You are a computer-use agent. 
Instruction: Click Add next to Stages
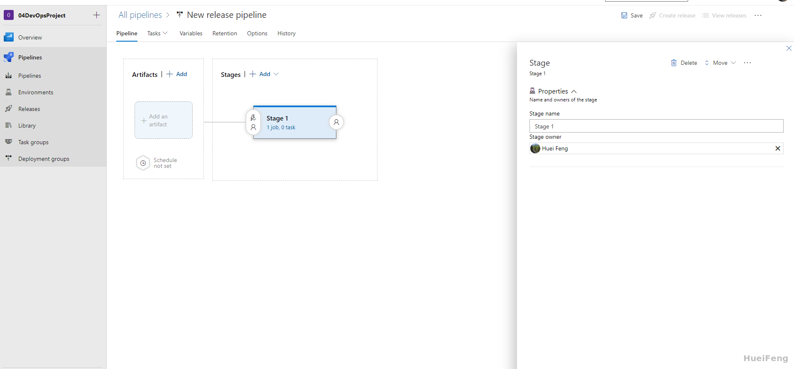[x=260, y=74]
